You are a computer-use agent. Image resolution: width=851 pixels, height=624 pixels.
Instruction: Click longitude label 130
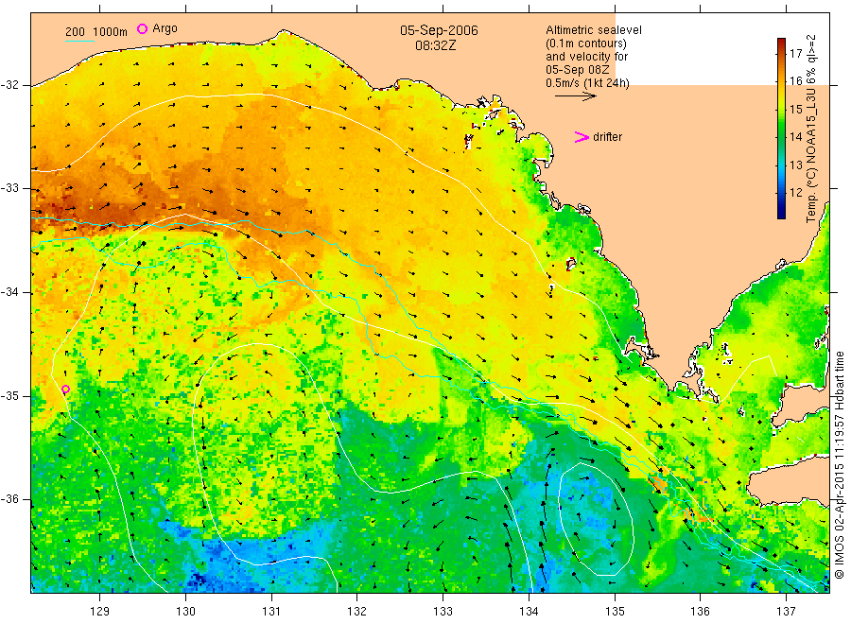click(185, 612)
